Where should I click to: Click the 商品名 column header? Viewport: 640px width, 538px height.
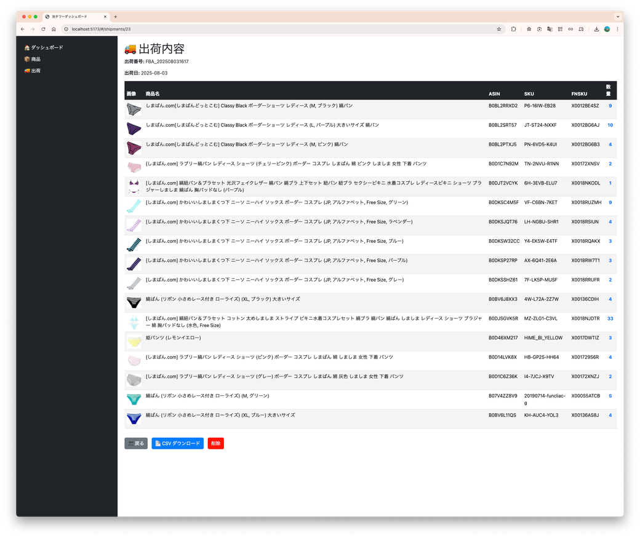pos(153,94)
